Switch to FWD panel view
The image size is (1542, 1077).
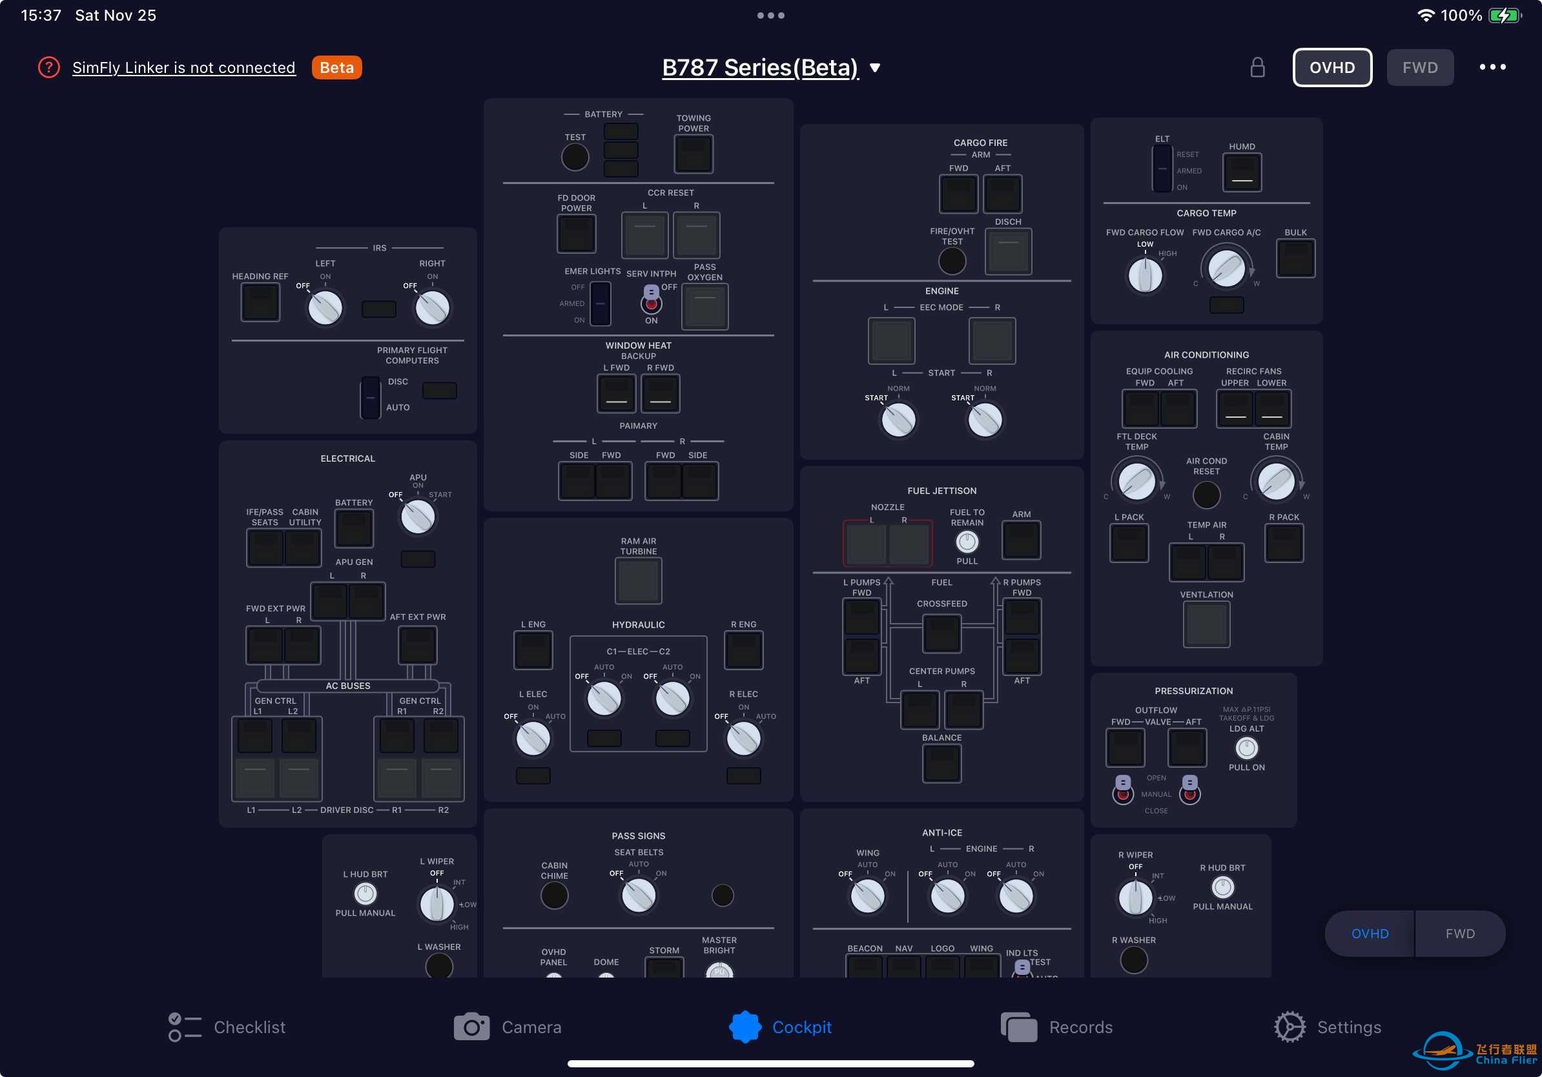(x=1420, y=67)
